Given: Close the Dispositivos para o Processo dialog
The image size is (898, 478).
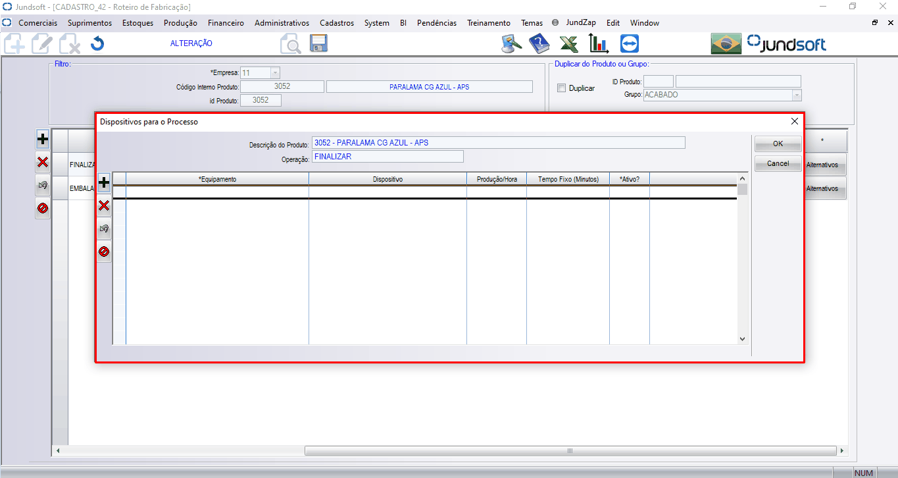Looking at the screenshot, I should [795, 121].
